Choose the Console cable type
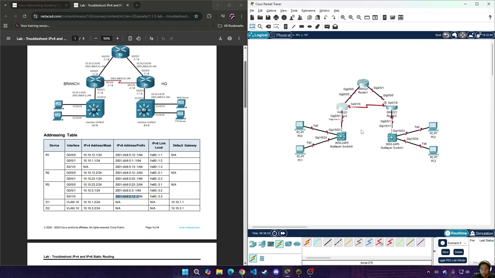 click(317, 242)
